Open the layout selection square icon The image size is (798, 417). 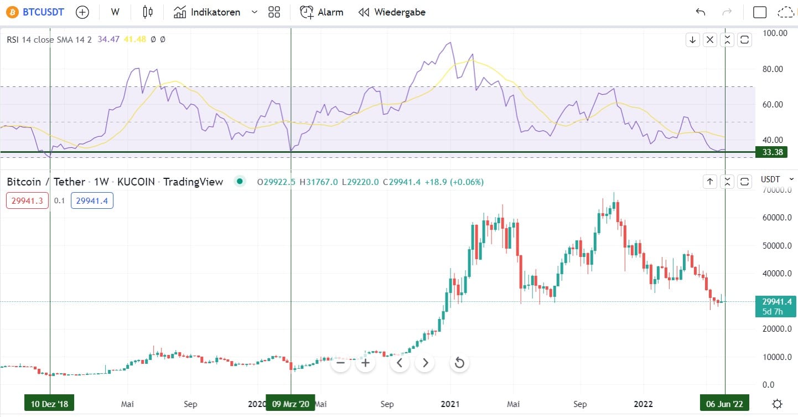click(760, 12)
